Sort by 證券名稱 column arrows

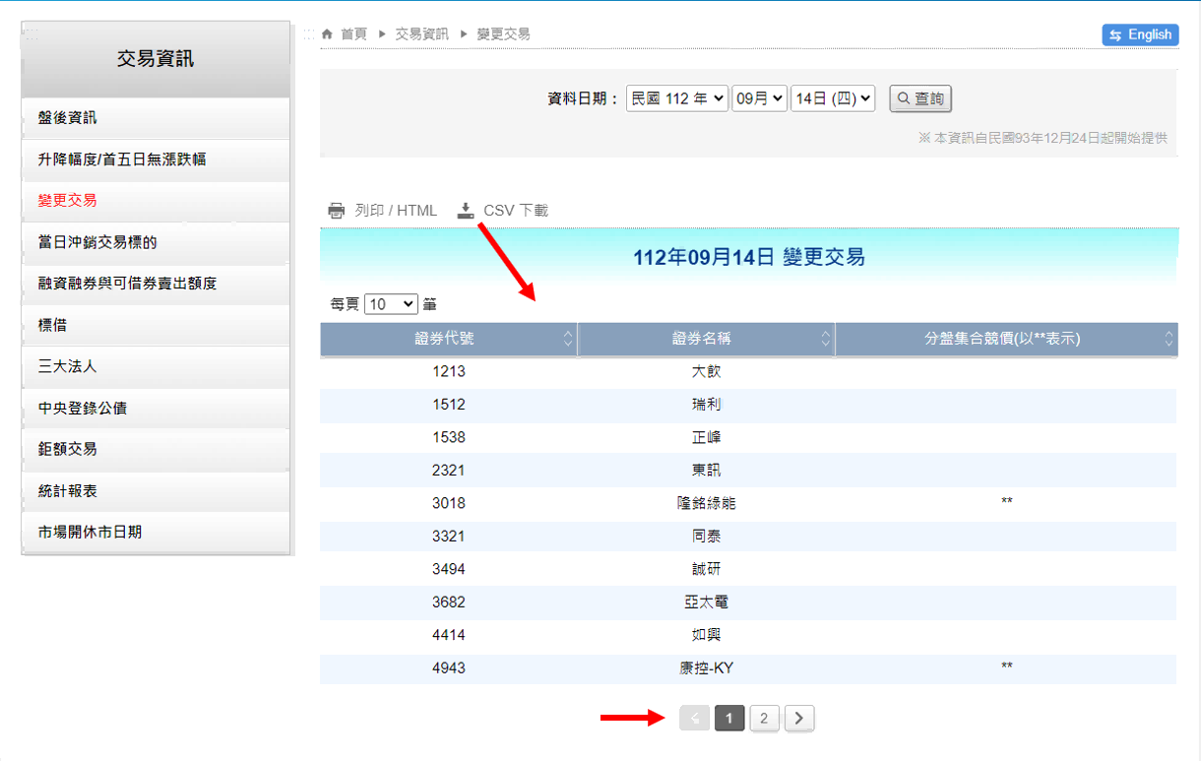825,339
